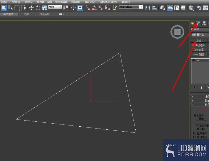Open the 创建(C) menu

point(29,2)
